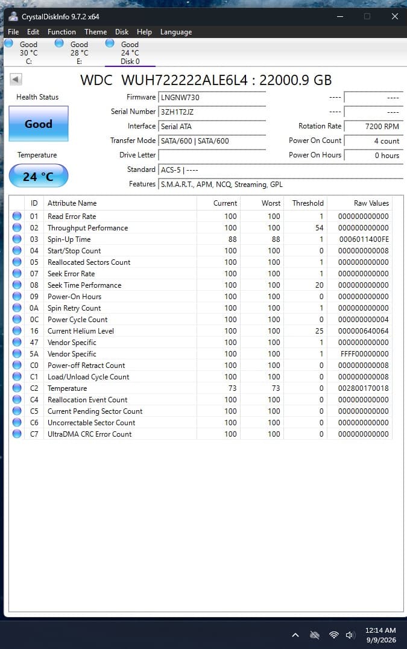Select the C: drive tab
Viewport: 407px width, 649px height.
(28, 52)
